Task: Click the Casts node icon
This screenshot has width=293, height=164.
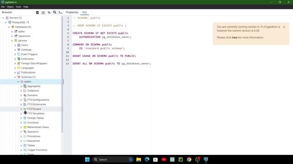Action: pyautogui.click(x=19, y=45)
